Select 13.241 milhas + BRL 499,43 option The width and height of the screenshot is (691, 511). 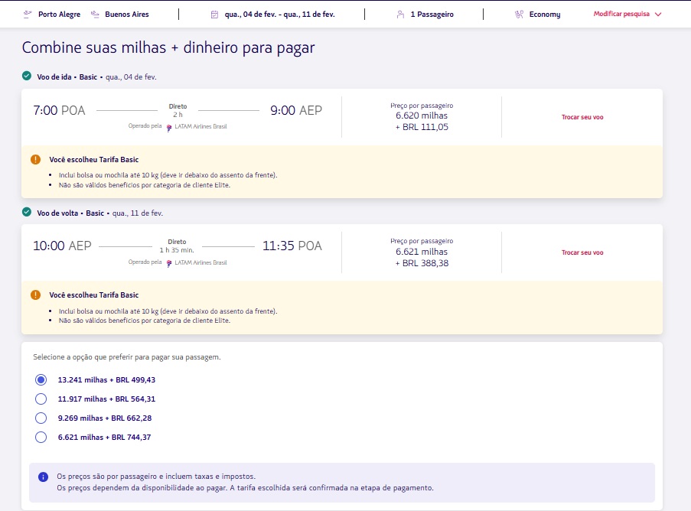41,379
